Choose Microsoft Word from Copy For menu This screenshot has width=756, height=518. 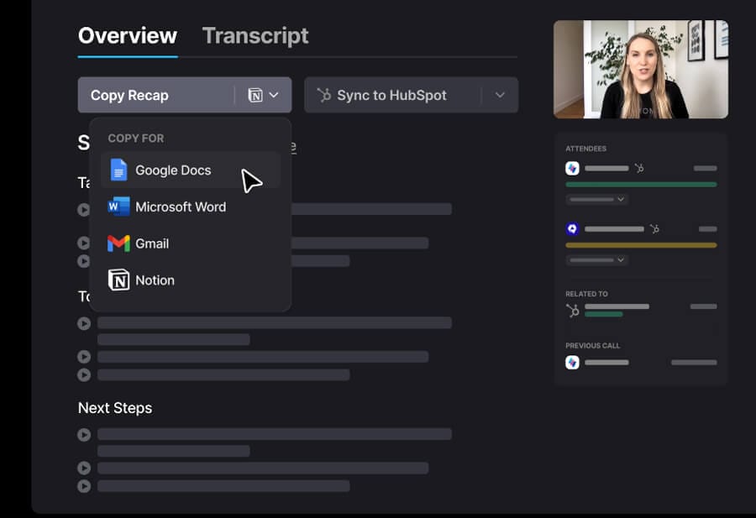pyautogui.click(x=191, y=207)
